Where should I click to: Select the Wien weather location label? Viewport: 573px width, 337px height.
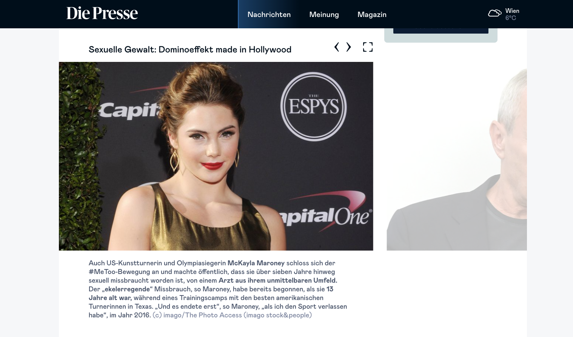(512, 11)
